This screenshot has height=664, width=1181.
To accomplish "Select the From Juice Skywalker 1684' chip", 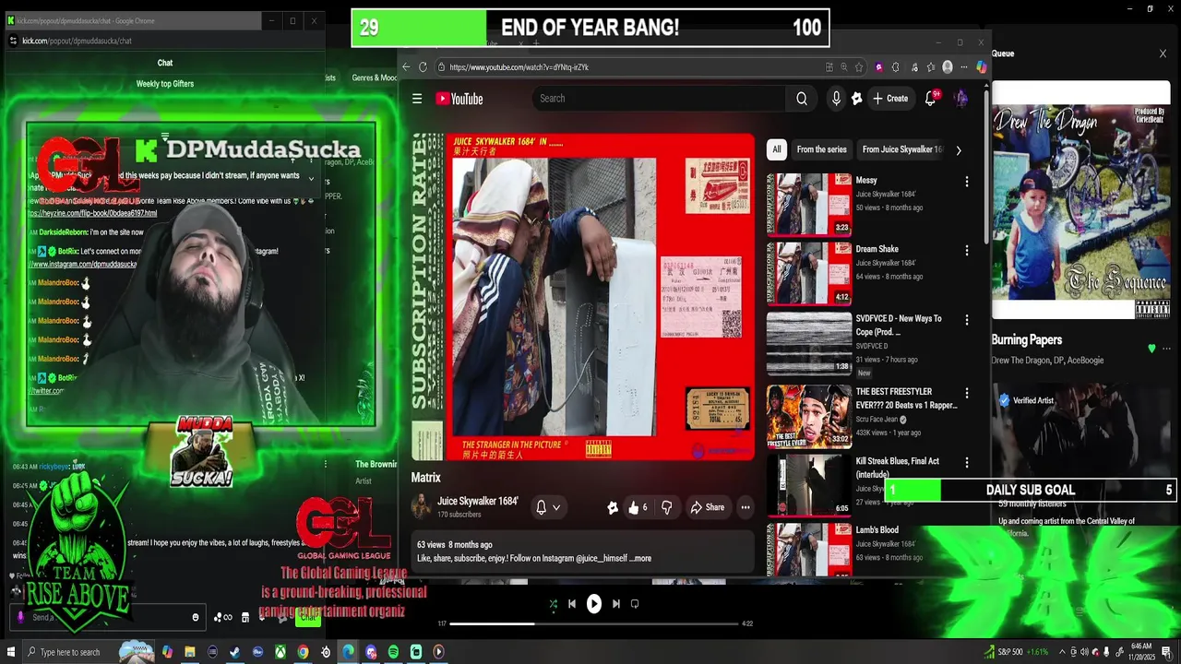I will pyautogui.click(x=901, y=149).
